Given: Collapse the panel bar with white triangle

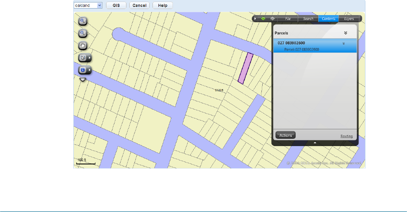Looking at the screenshot, I should coord(255,19).
